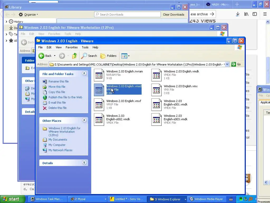Toggle the Folders pane button
This screenshot has width=270, height=203.
[x=108, y=56]
